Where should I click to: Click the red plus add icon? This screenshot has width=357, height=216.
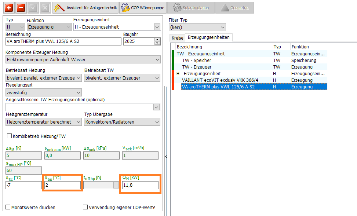pos(8,7)
